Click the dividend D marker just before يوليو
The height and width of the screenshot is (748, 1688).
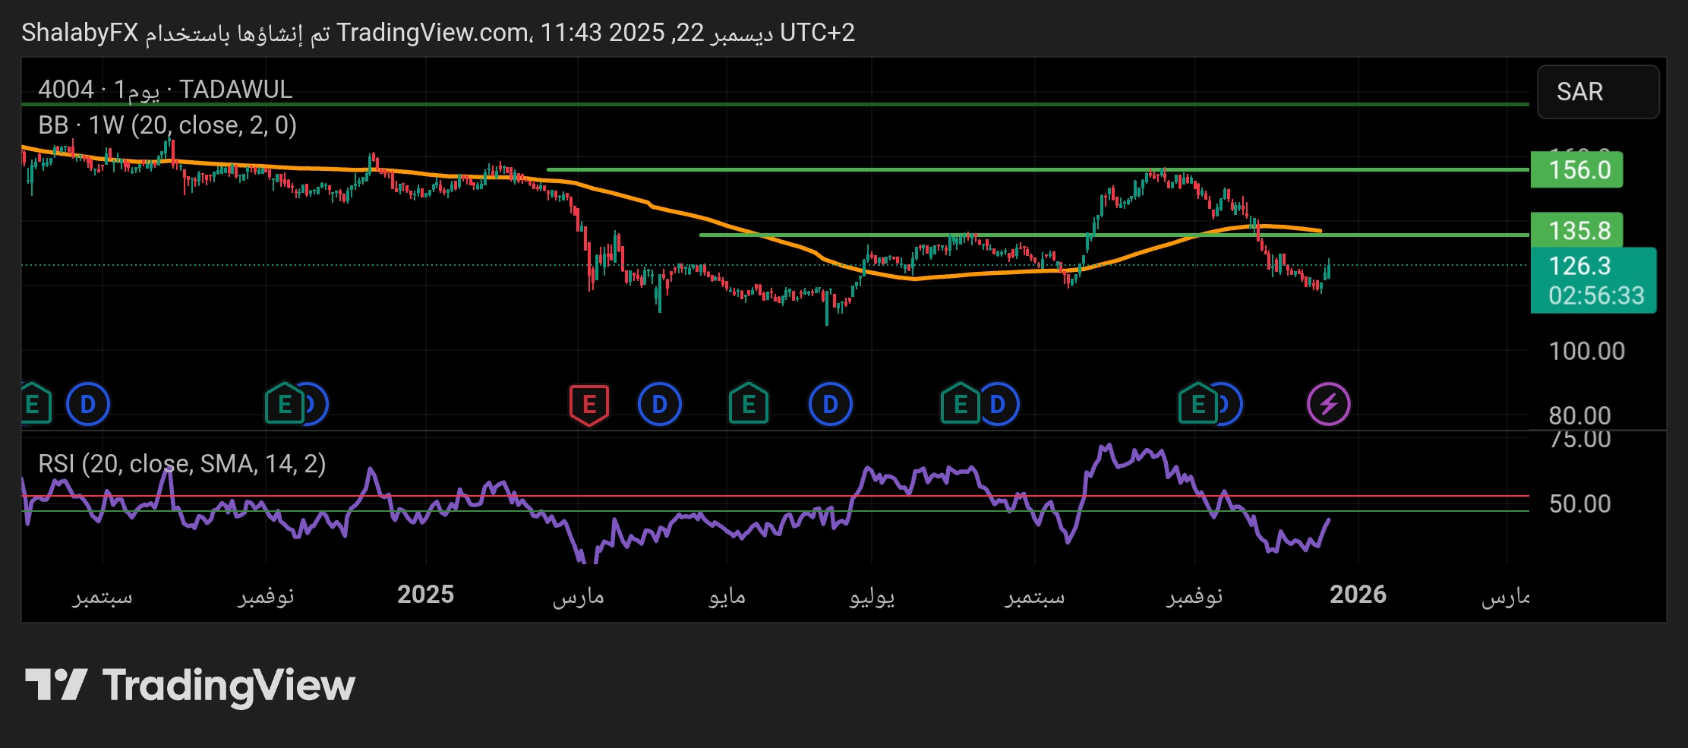[x=830, y=404]
